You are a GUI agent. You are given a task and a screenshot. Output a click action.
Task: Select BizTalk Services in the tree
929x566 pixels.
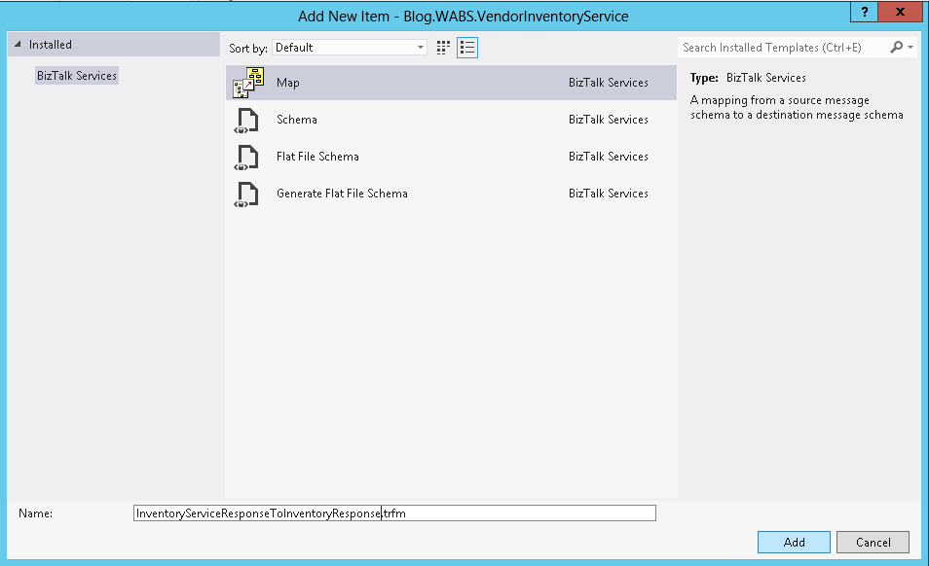[x=77, y=76]
